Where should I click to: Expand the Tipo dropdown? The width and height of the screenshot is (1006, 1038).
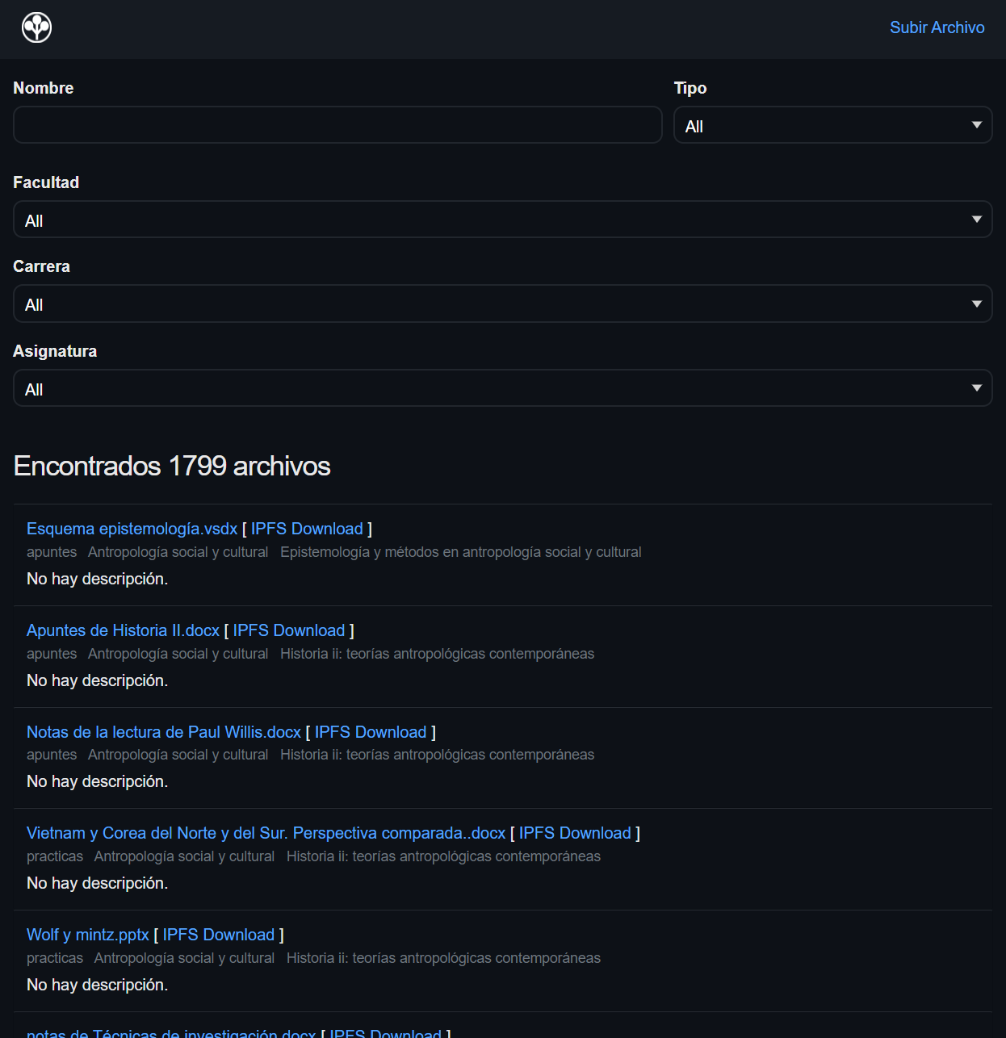pyautogui.click(x=832, y=125)
